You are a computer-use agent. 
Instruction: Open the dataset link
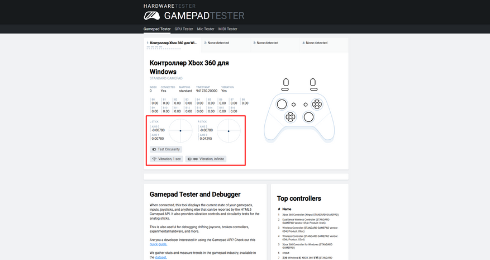coord(161,257)
